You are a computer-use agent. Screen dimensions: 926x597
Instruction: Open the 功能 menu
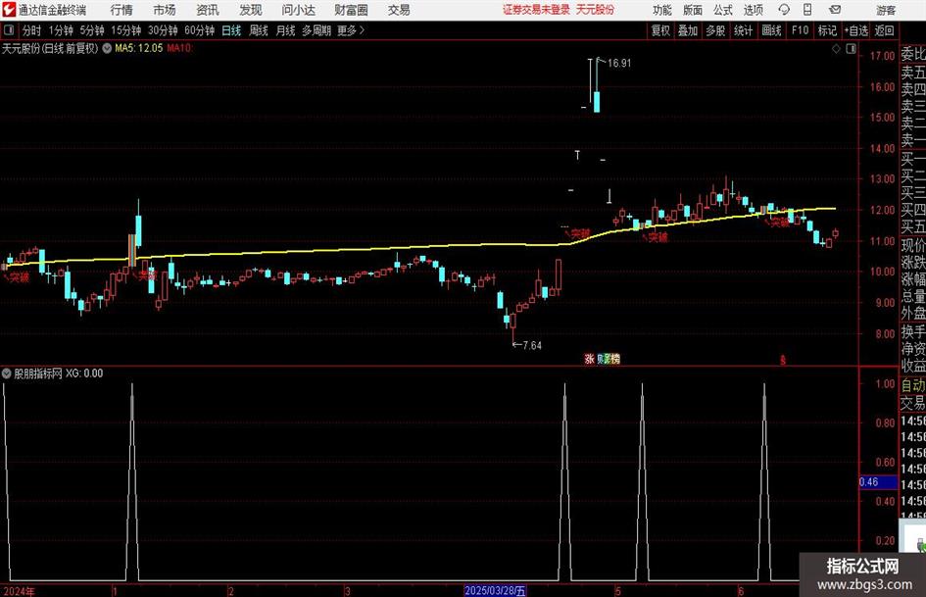(662, 10)
